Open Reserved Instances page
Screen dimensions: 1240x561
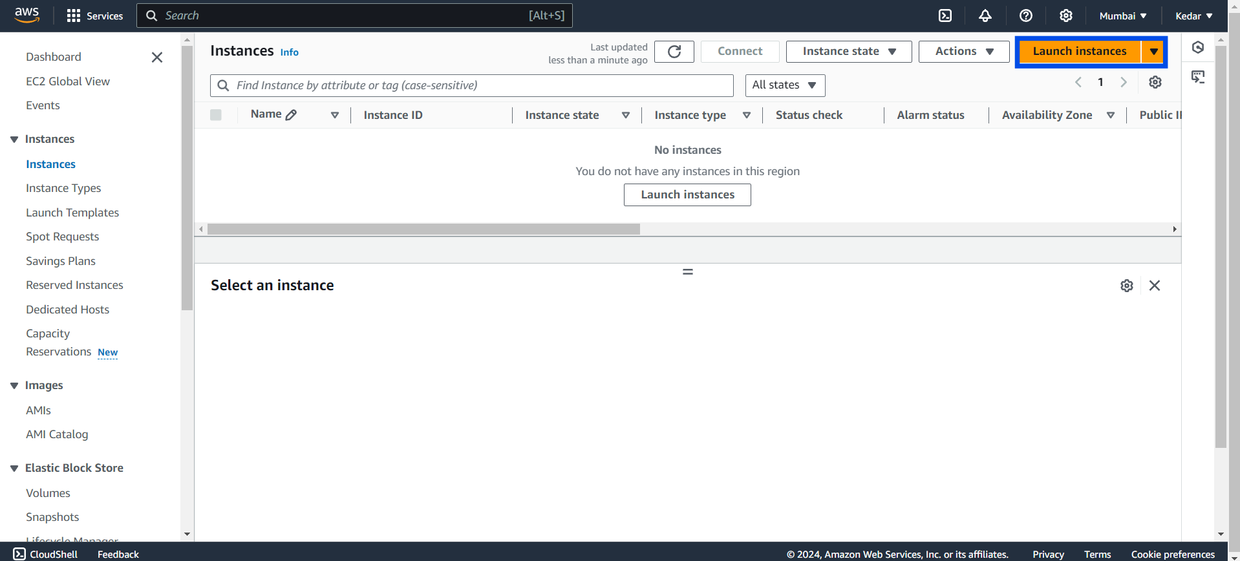coord(74,285)
